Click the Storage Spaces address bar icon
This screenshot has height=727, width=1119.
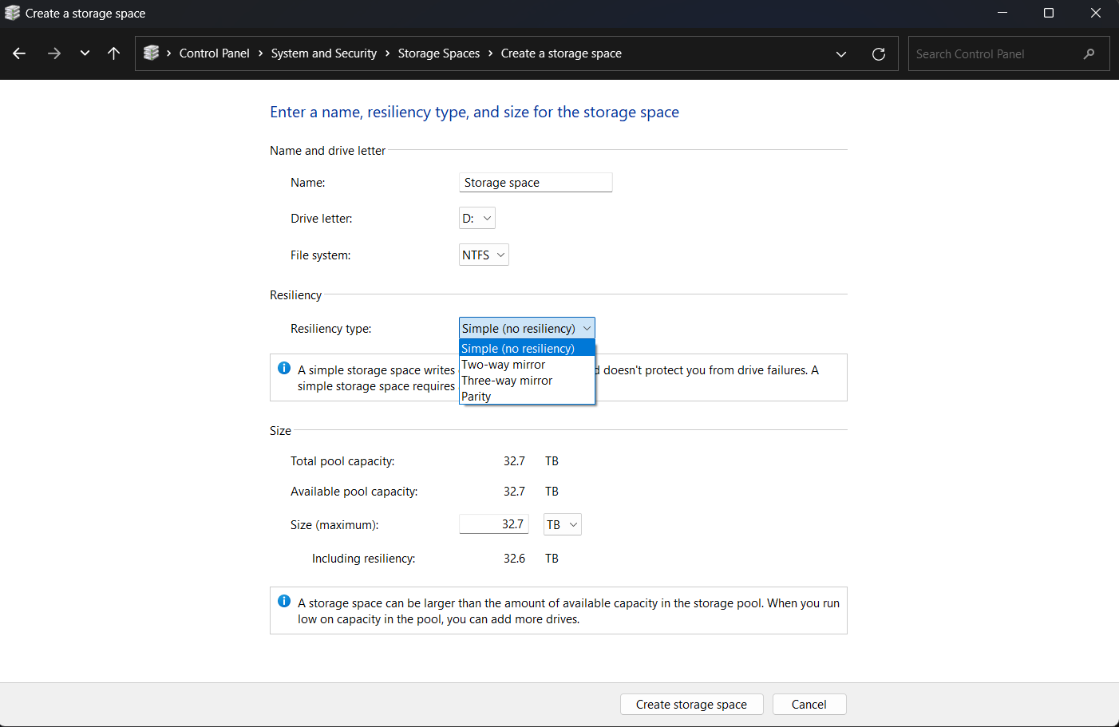tap(151, 53)
